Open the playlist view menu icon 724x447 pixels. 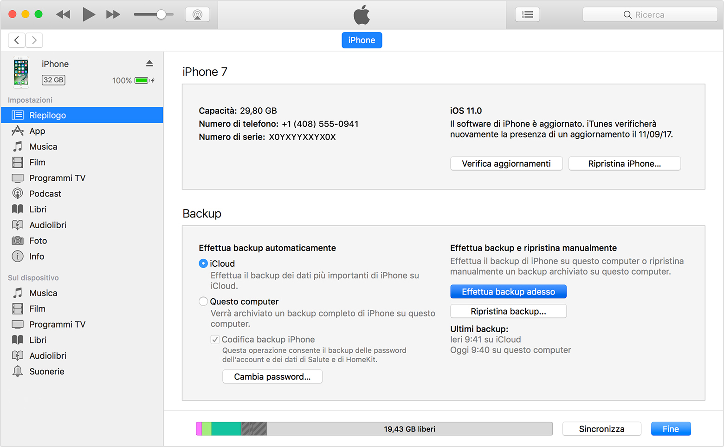click(527, 14)
